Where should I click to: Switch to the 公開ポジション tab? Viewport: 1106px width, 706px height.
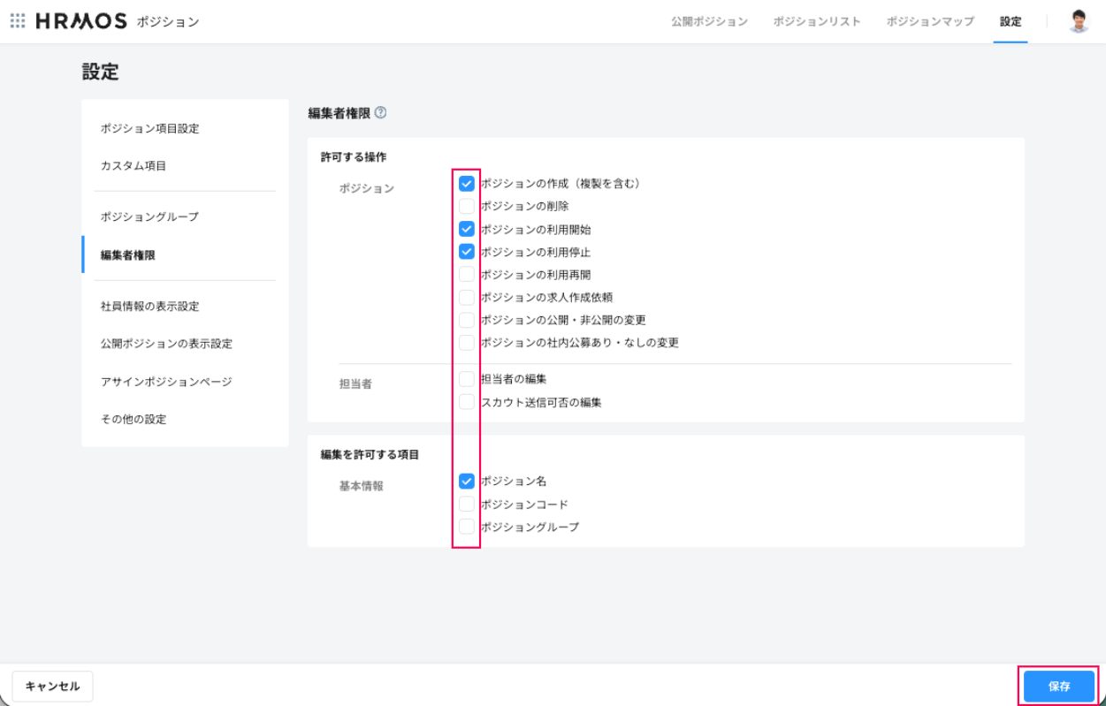pos(709,21)
